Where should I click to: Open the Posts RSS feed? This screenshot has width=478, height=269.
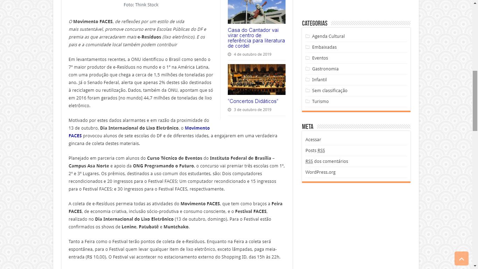tap(315, 150)
